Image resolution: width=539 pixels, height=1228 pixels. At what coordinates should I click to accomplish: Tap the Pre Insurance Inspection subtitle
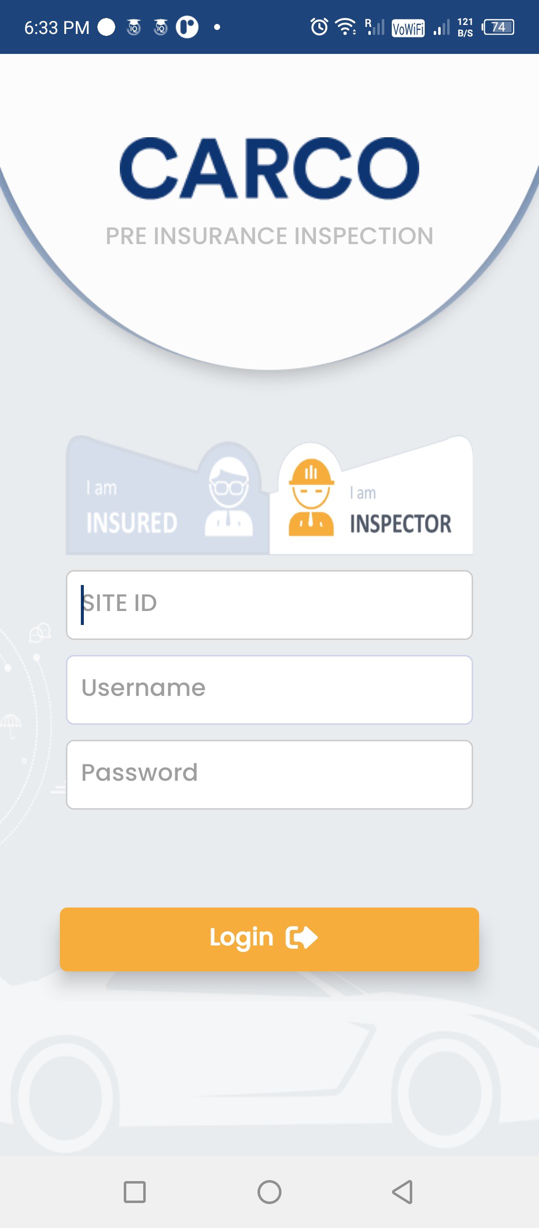[269, 236]
